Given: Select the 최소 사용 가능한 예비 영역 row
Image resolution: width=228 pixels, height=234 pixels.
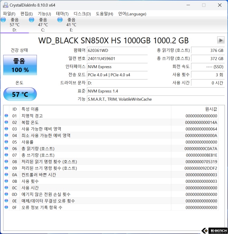Looking at the screenshot, I should [x=111, y=135].
